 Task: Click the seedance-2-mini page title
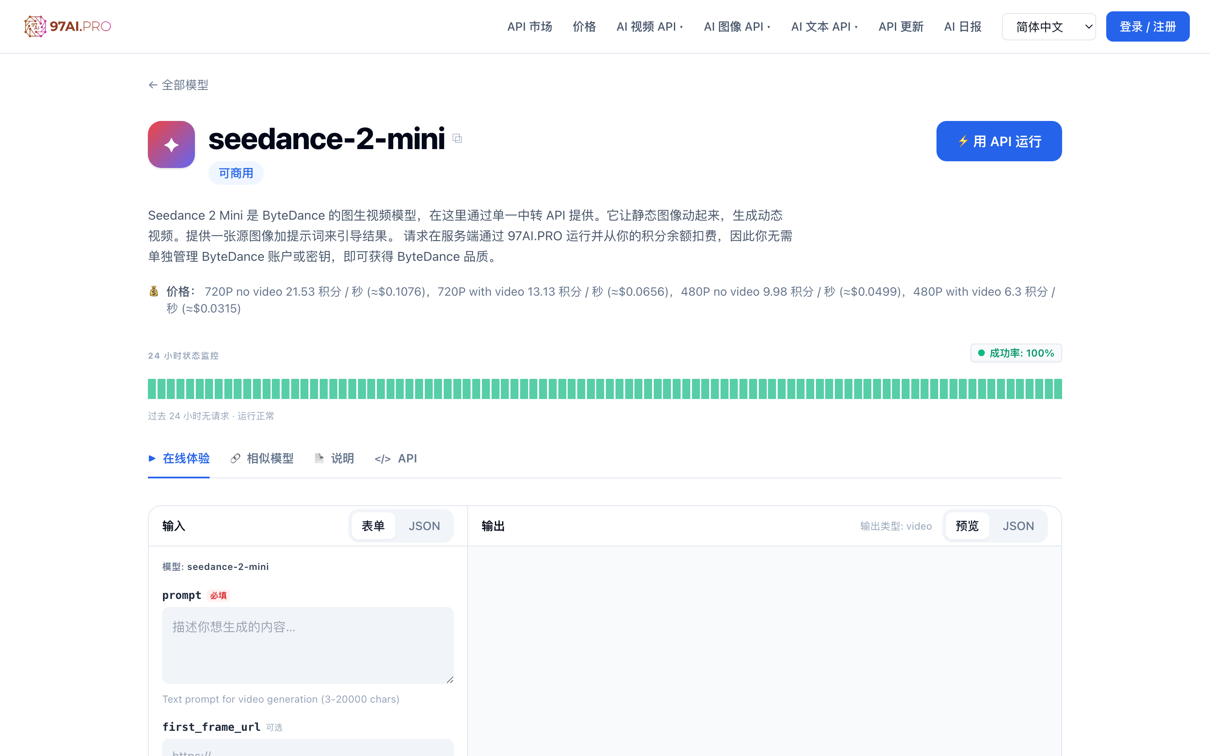coord(326,139)
